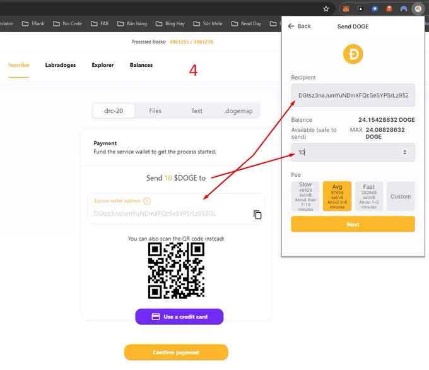Click Confirm payment button
Screen dimensions: 429x370
pyautogui.click(x=176, y=352)
